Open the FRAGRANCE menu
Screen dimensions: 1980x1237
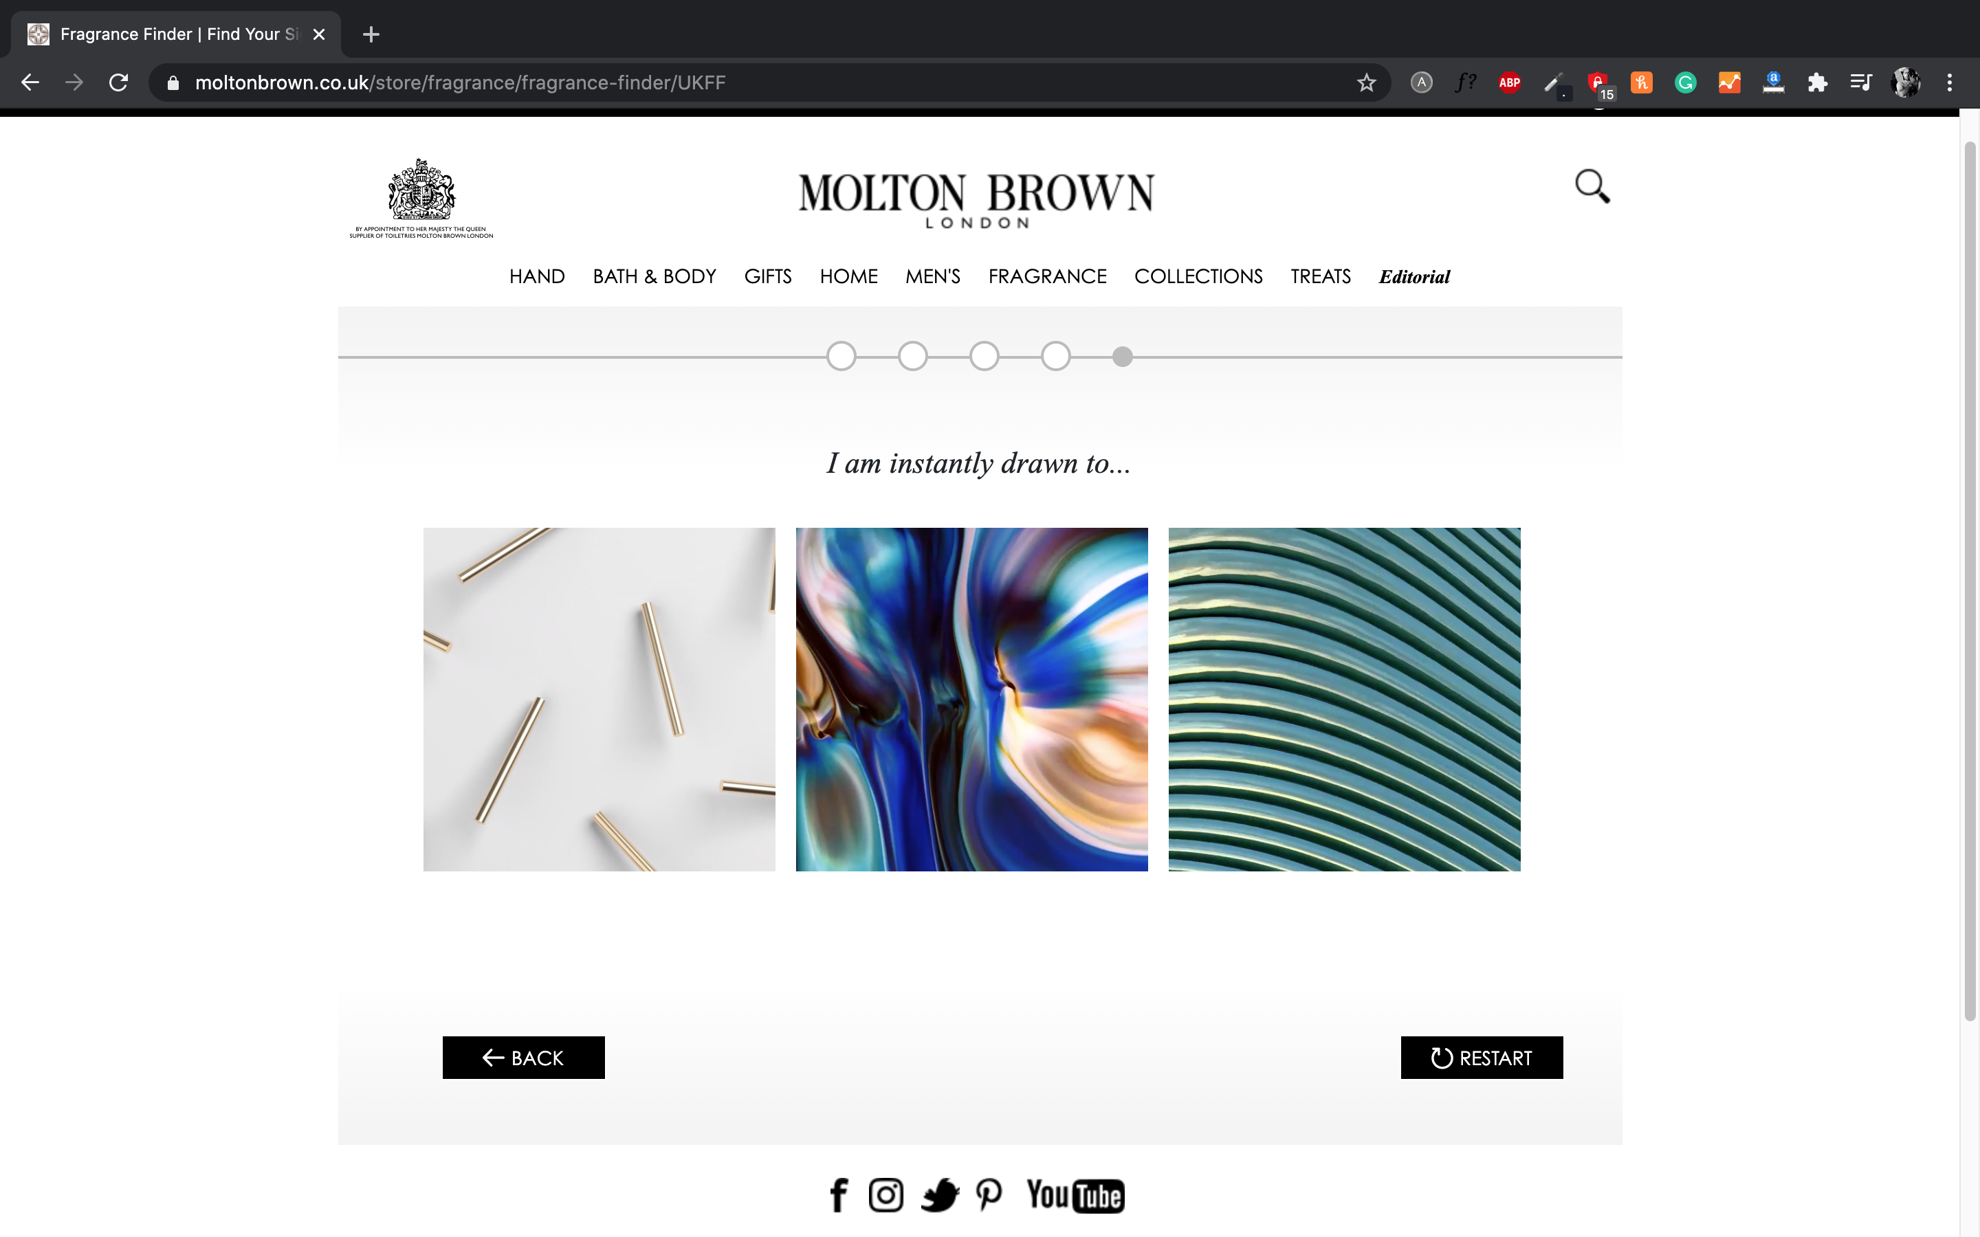coord(1047,276)
